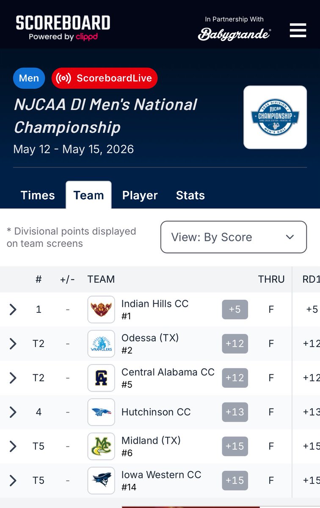Viewport: 320px width, 508px height.
Task: Switch to the Player tab
Action: (140, 195)
